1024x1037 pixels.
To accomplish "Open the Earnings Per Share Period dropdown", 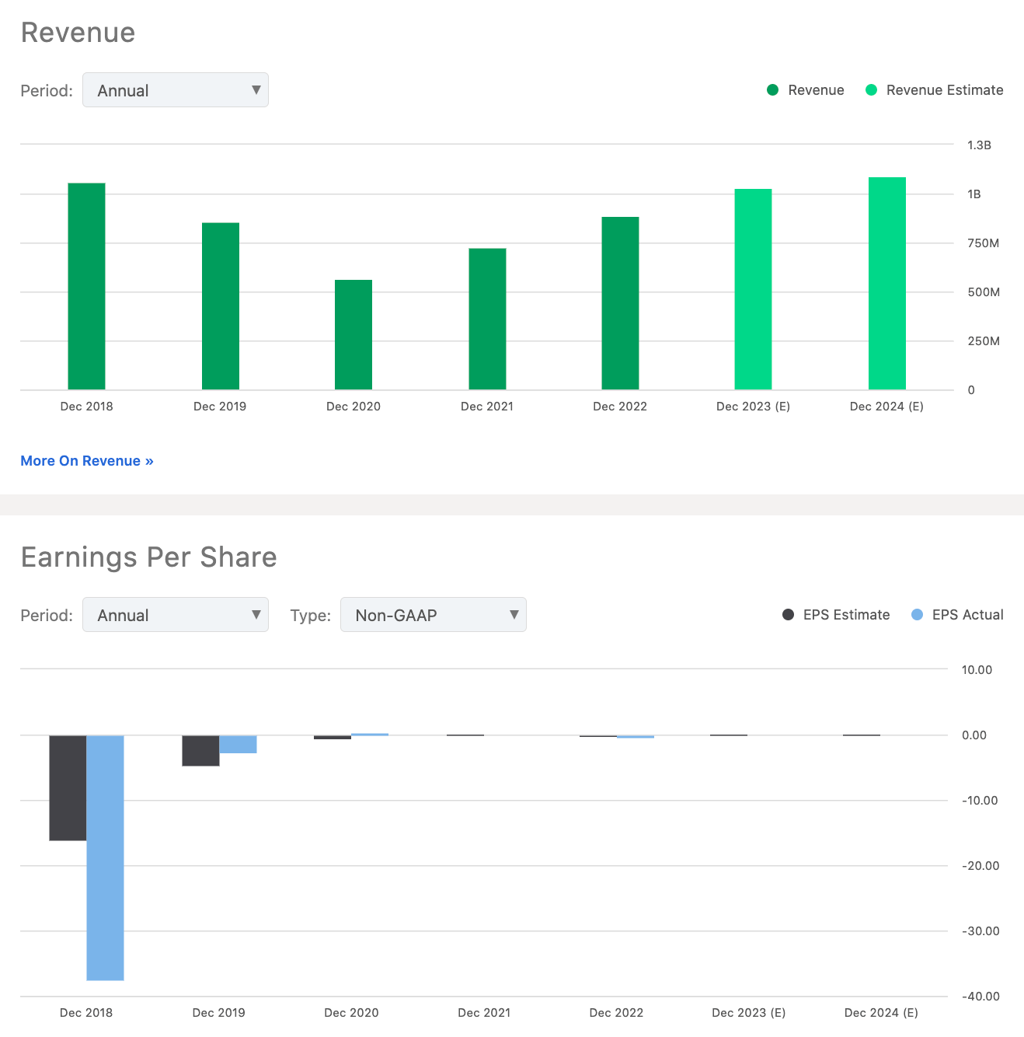I will point(176,615).
